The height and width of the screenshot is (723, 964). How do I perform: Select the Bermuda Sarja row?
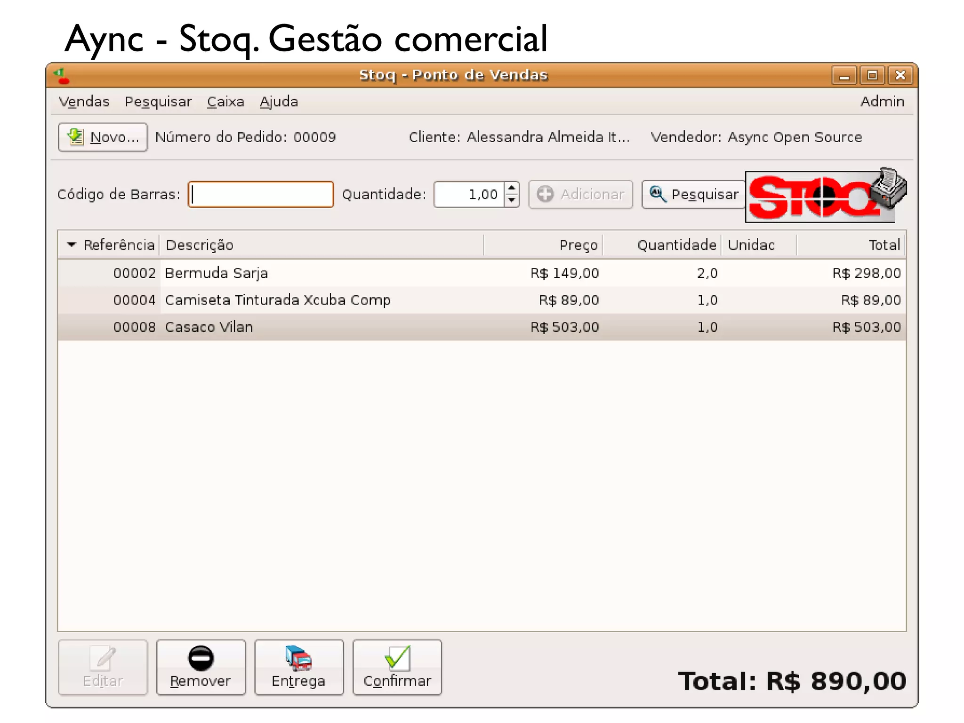click(482, 273)
